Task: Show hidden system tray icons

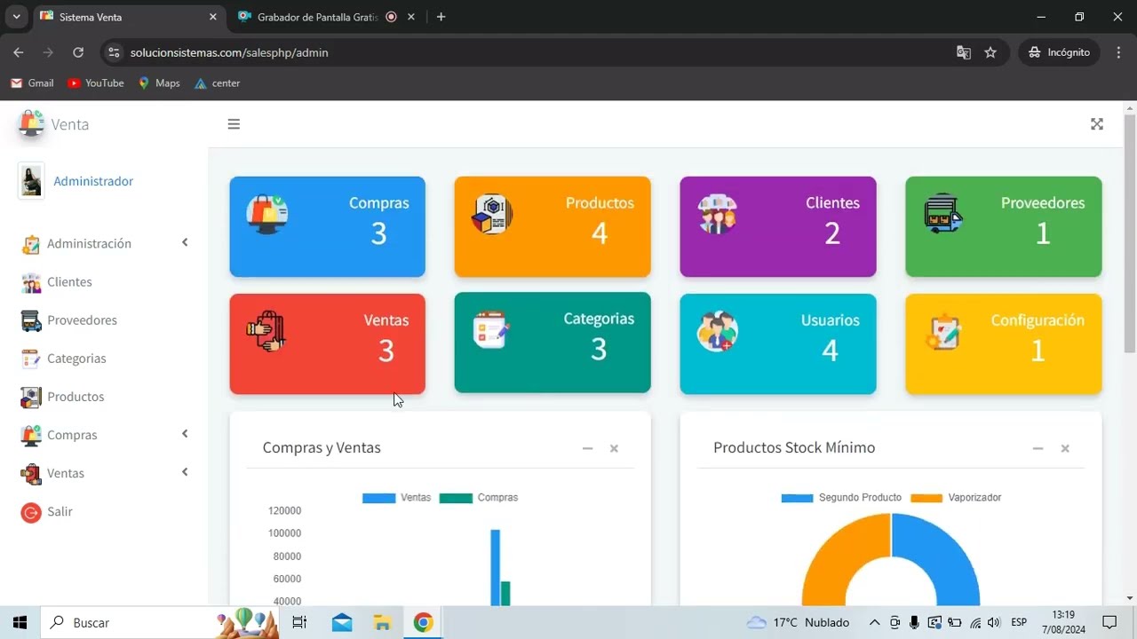Action: [x=874, y=622]
